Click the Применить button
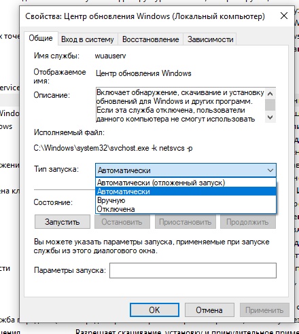The image size is (299, 334). point(264,310)
